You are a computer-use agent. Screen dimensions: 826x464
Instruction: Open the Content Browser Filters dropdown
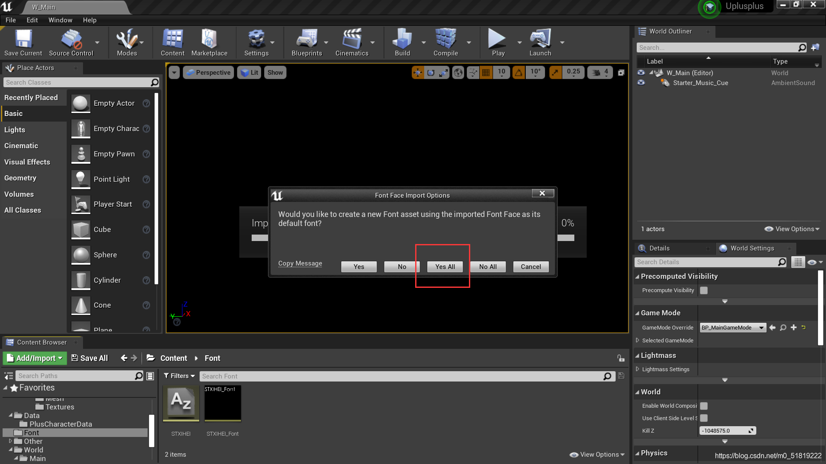point(179,376)
